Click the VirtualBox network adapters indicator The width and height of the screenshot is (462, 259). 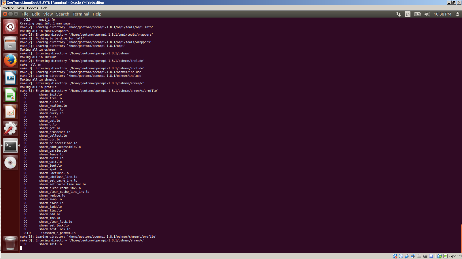point(413,256)
